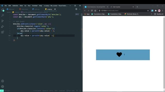Switch to the index.html editor tab

tap(24, 9)
